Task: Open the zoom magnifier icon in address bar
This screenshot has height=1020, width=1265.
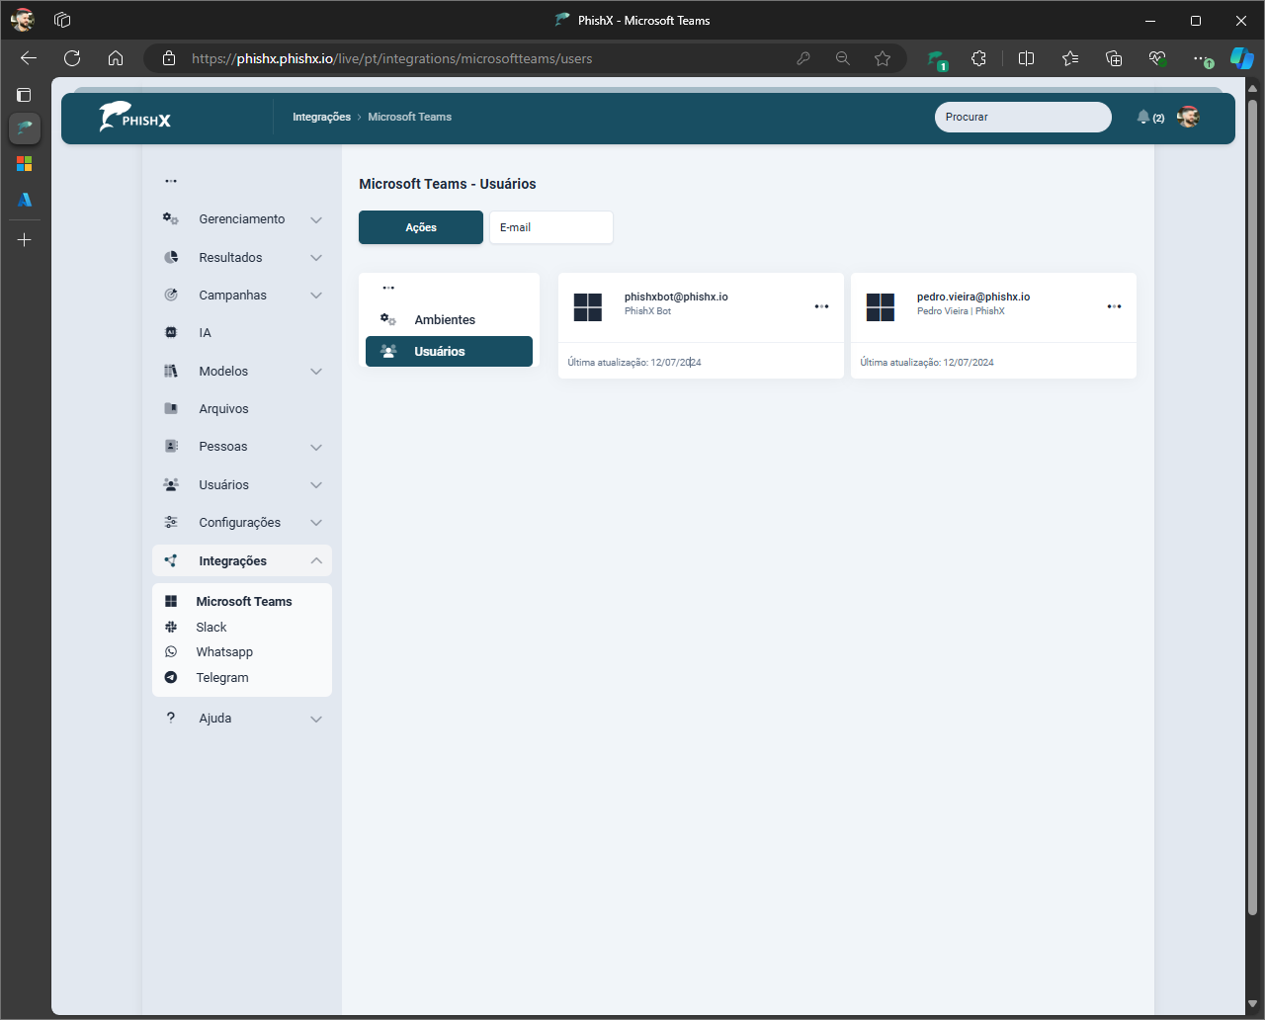Action: pyautogui.click(x=843, y=58)
